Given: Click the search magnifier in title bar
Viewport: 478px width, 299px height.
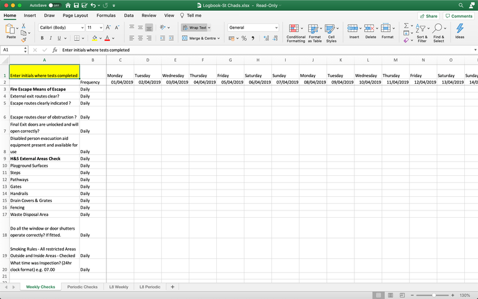Looking at the screenshot, I should (461, 5).
